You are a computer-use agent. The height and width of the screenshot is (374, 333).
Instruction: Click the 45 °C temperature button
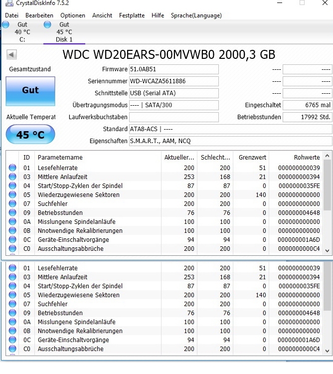(30, 135)
